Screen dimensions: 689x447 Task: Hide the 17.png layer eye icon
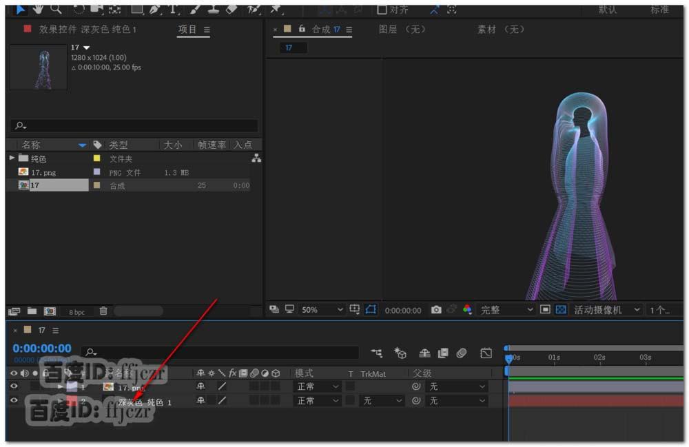click(x=14, y=386)
